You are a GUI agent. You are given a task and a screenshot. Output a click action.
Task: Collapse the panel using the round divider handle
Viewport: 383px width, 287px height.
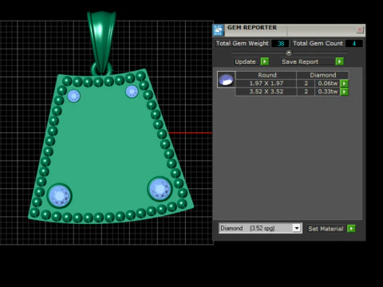(x=289, y=53)
